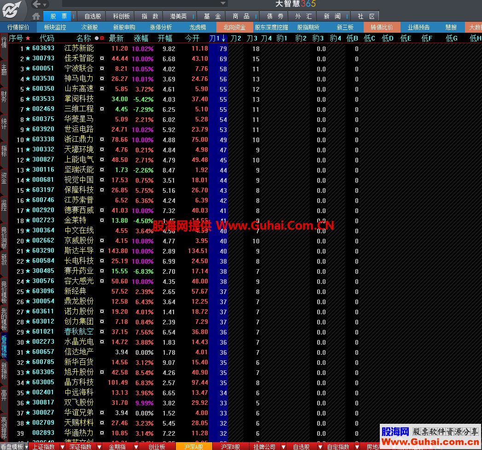Screen dimensions: 482x450
Task: Click the star marker beside stock 002662
Action: tap(28, 241)
